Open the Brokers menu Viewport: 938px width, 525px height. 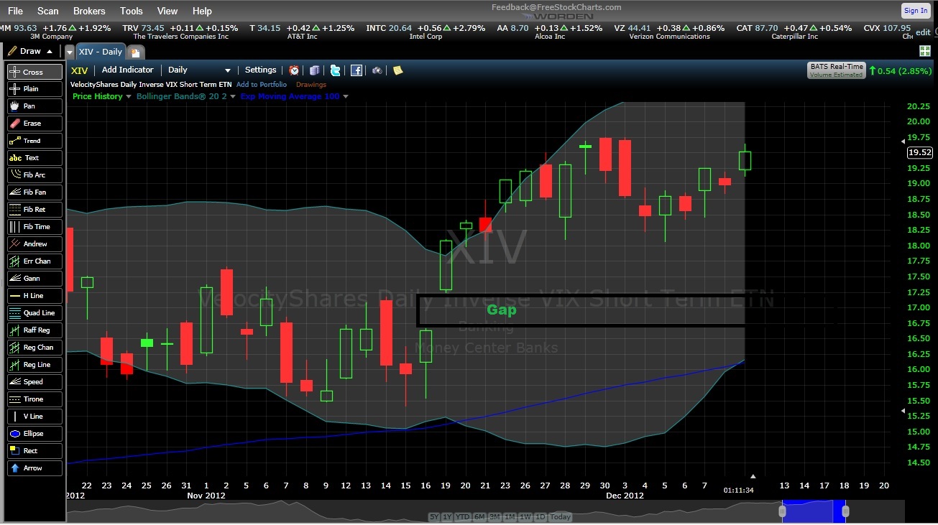click(89, 11)
